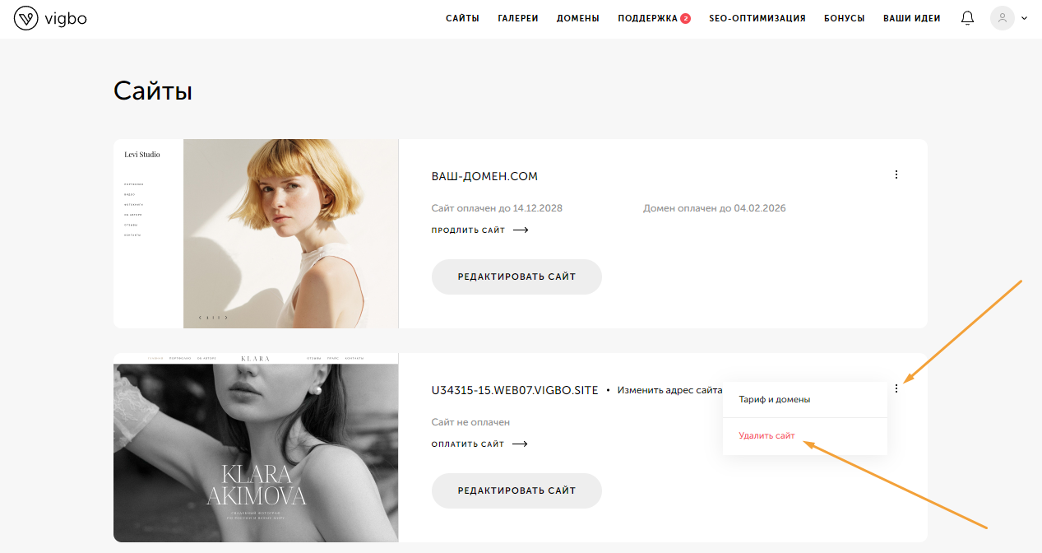Open the Сайты navigation tab
This screenshot has width=1042, height=553.
(462, 18)
